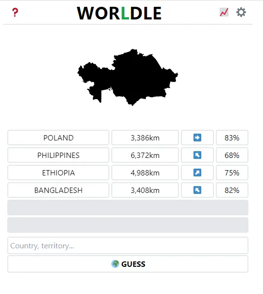Click the 4,988km distance cell
263x294 pixels.
coord(145,173)
